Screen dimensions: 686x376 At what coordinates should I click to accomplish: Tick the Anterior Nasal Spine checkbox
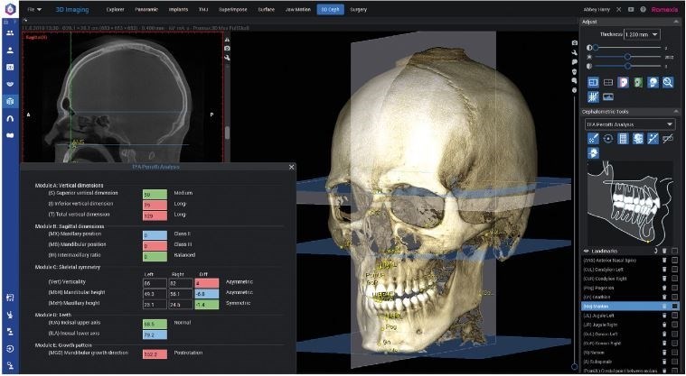coord(674,259)
